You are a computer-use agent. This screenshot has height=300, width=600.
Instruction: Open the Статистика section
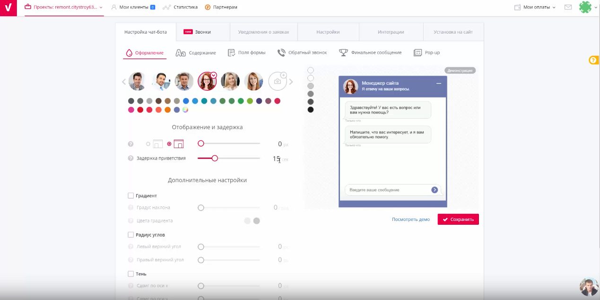point(180,7)
